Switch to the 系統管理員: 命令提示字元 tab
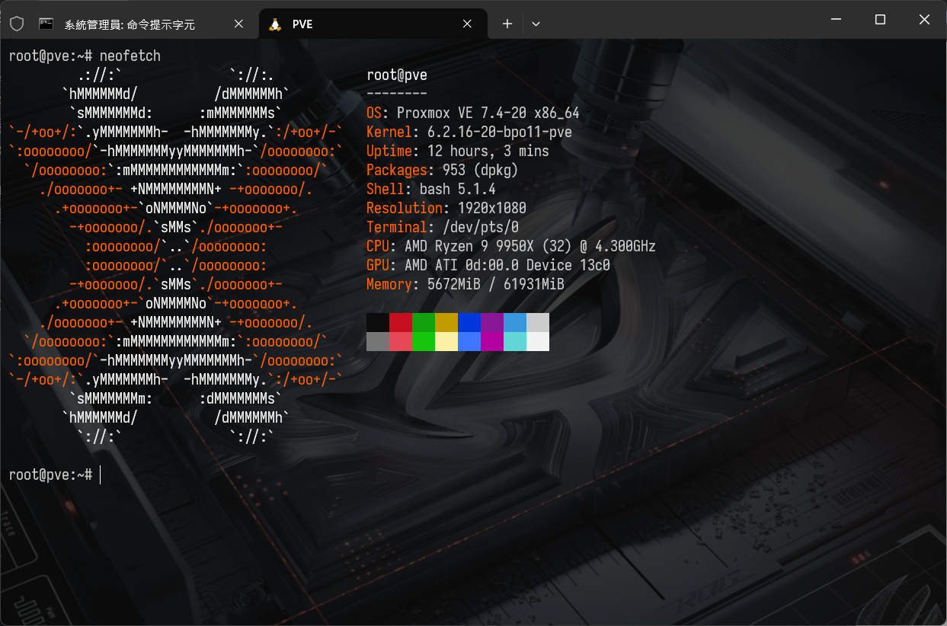 tap(130, 24)
